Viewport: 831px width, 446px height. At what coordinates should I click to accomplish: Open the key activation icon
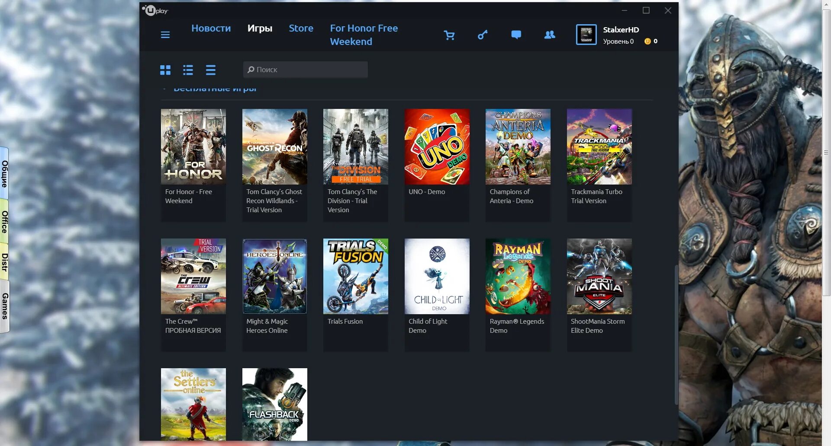[x=483, y=35]
